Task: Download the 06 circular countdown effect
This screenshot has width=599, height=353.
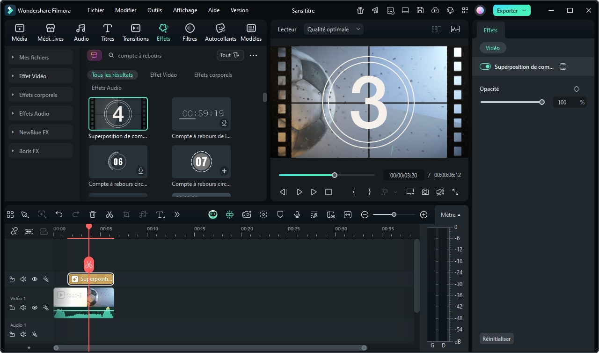Action: coord(141,170)
